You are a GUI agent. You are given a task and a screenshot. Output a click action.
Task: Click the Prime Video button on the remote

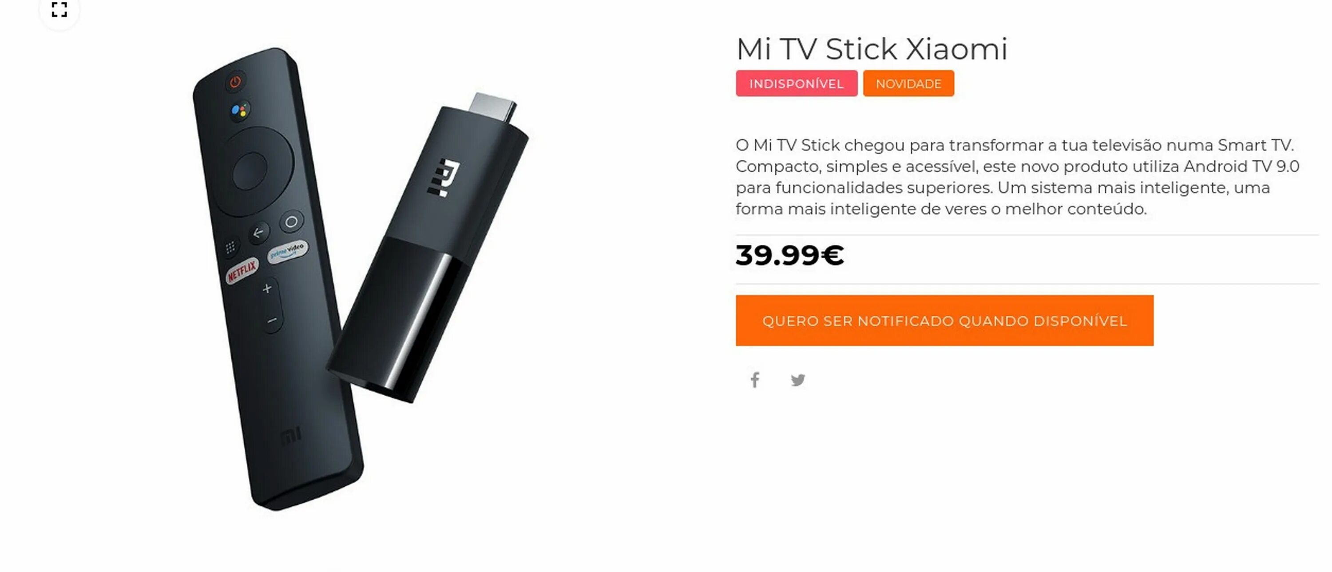288,251
